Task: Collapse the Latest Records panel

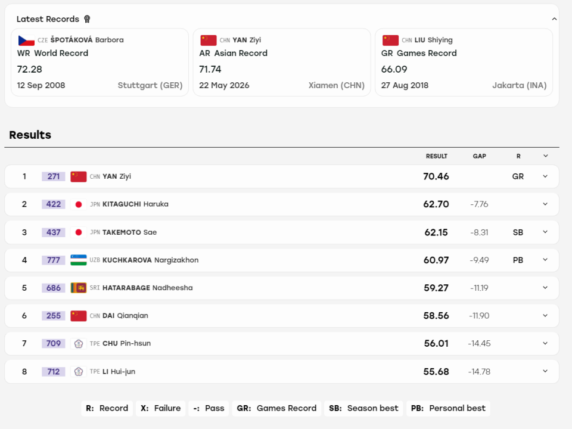Action: [x=554, y=19]
